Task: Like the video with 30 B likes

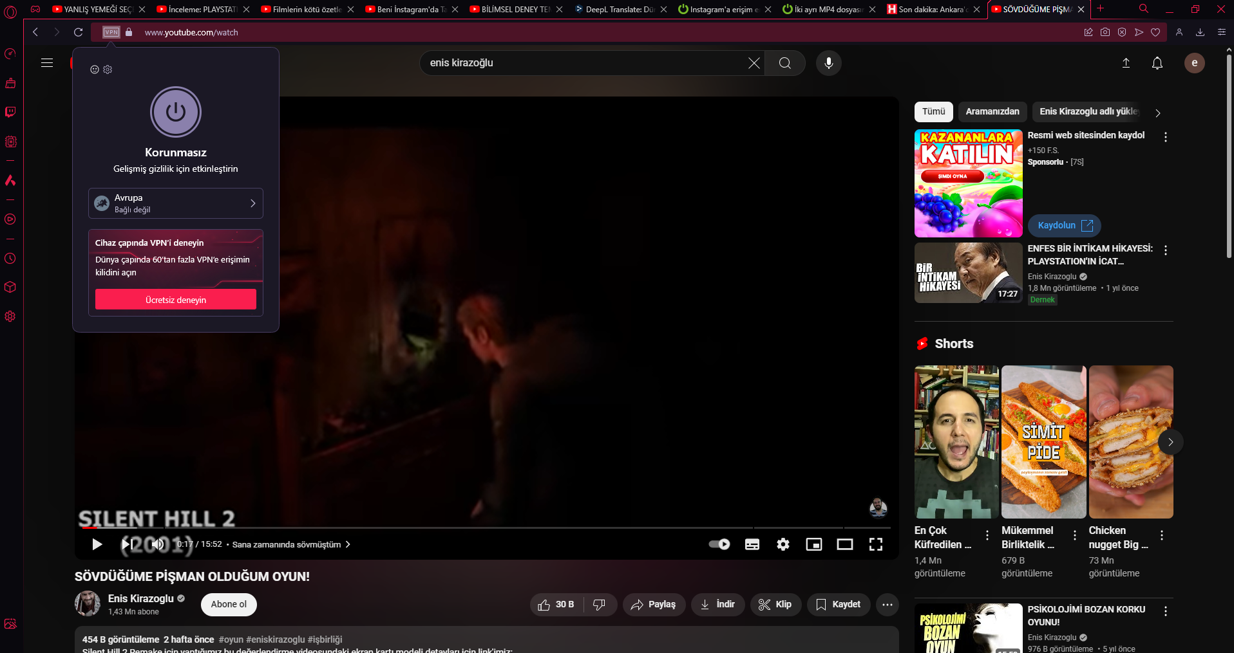Action: coord(556,605)
